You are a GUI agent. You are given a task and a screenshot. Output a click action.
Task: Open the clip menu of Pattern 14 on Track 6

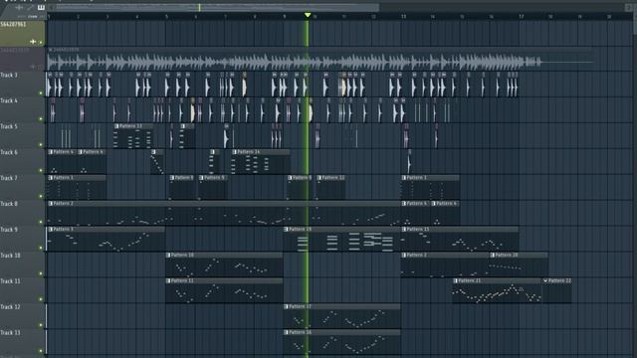click(235, 152)
